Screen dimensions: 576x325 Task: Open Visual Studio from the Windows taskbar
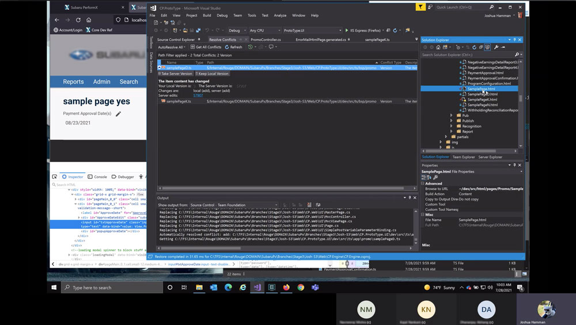[257, 287]
